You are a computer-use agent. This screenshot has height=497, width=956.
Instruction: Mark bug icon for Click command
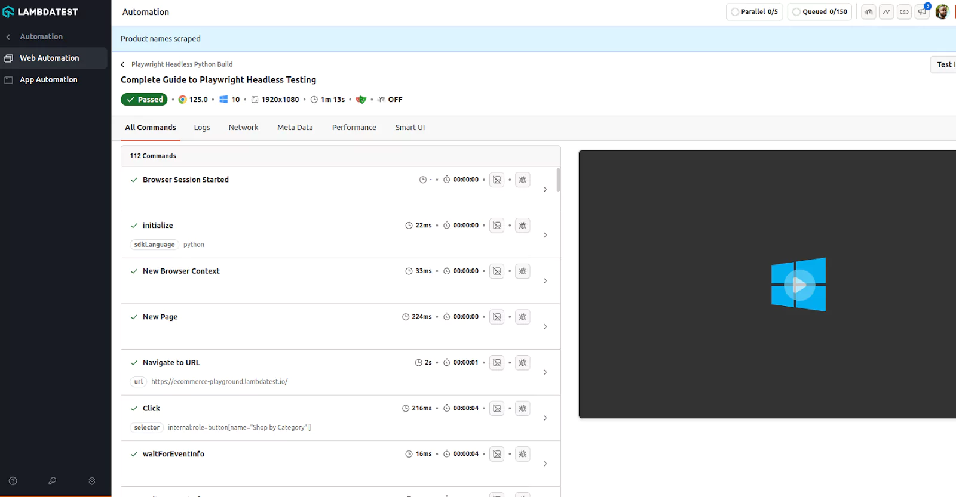(x=523, y=409)
